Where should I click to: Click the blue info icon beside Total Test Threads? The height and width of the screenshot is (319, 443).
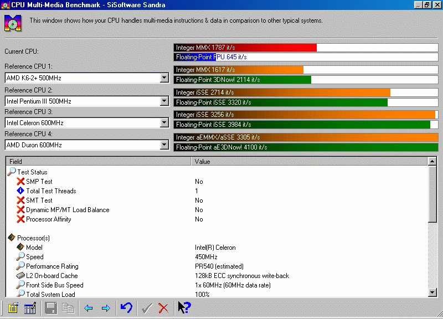click(20, 191)
